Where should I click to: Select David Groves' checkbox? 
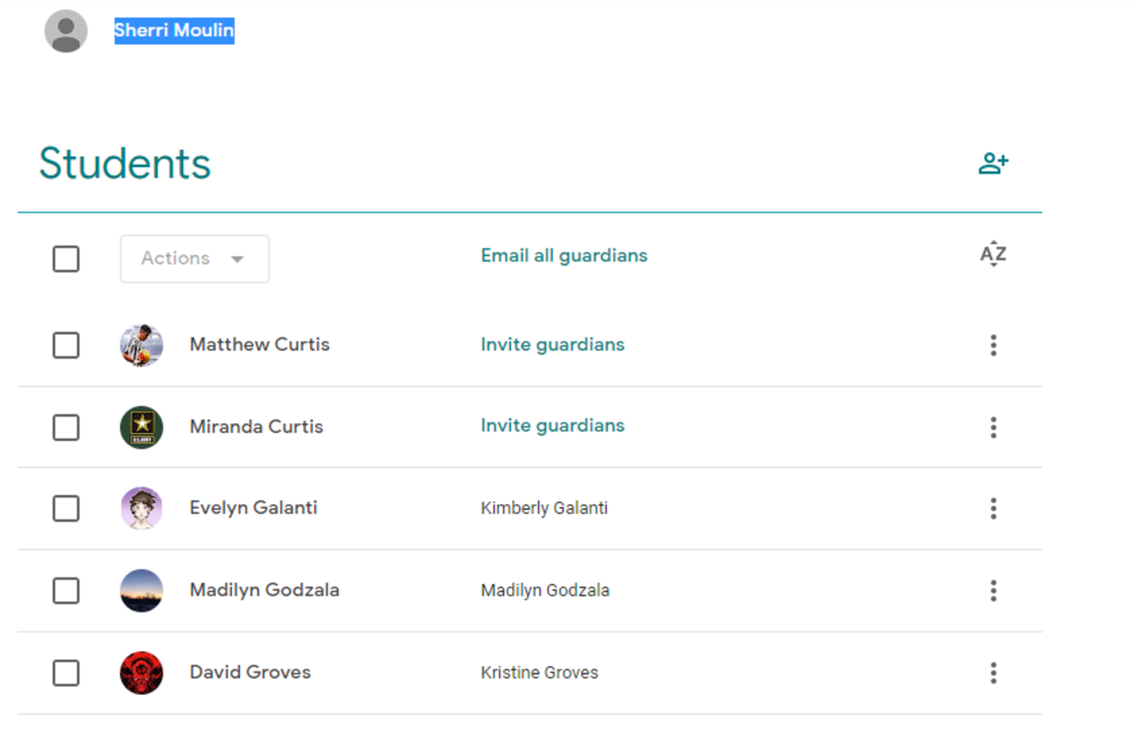coord(66,673)
